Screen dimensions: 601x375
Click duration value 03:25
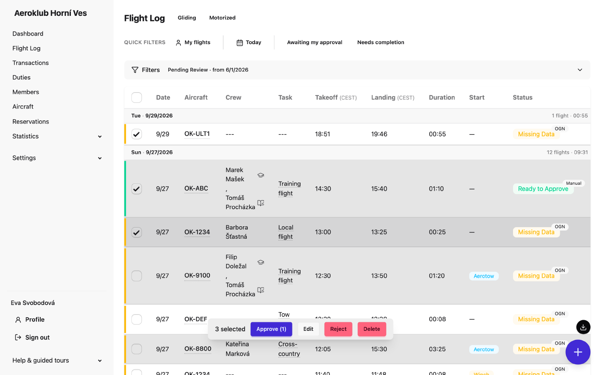[437, 349]
